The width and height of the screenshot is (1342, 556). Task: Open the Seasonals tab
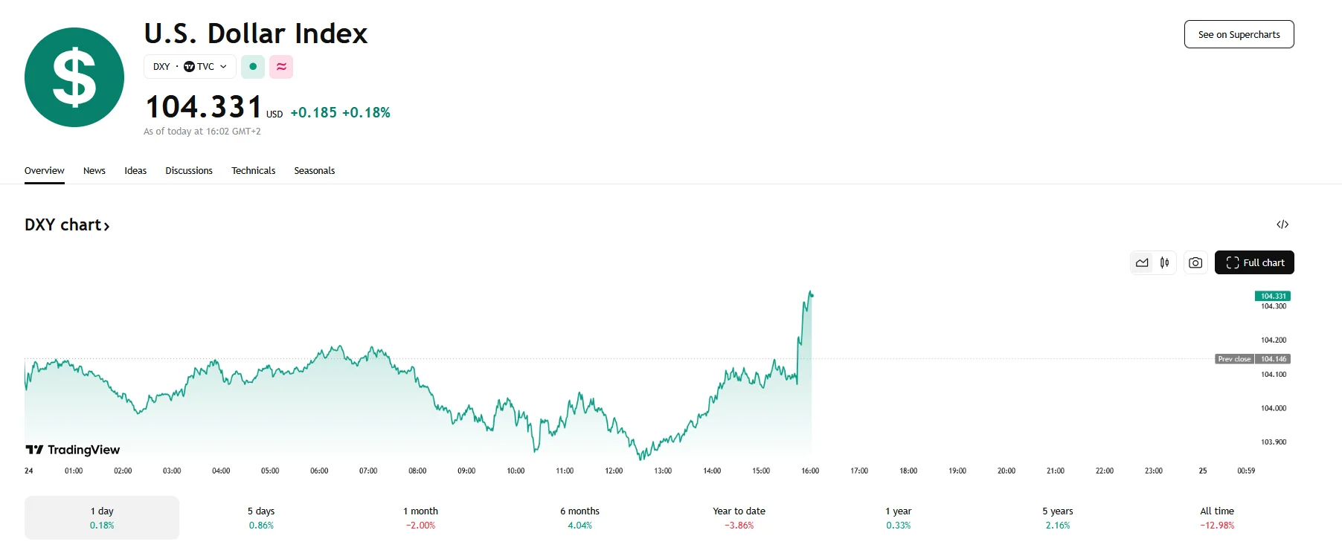click(x=314, y=171)
